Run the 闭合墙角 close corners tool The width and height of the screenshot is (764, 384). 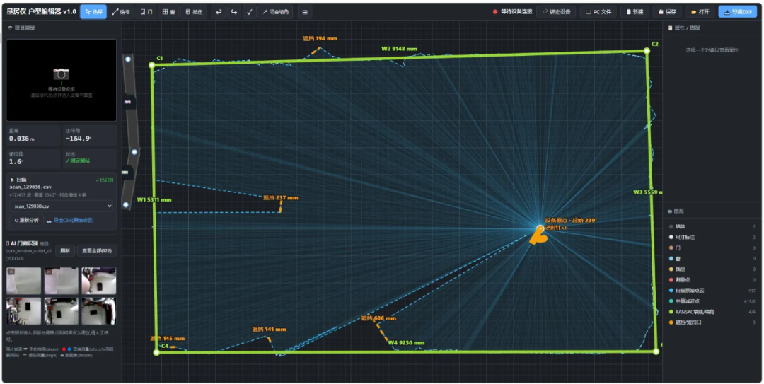click(x=275, y=12)
